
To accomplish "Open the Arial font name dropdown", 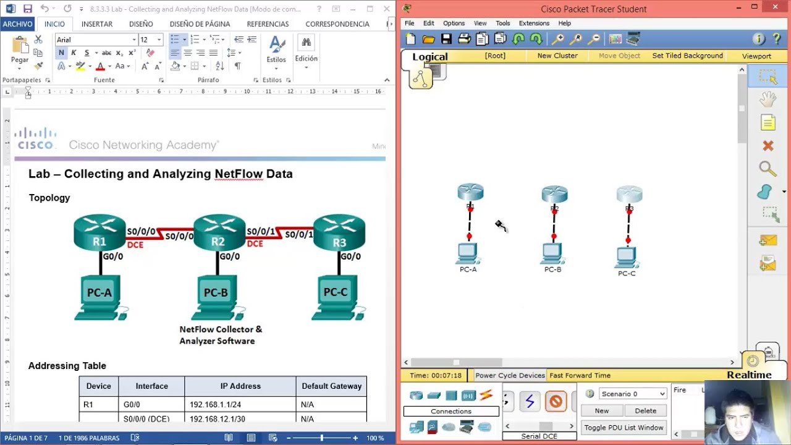I will click(x=134, y=40).
